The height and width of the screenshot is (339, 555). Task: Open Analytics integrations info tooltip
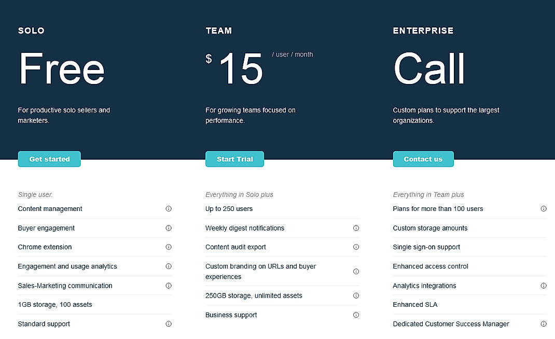click(x=544, y=285)
